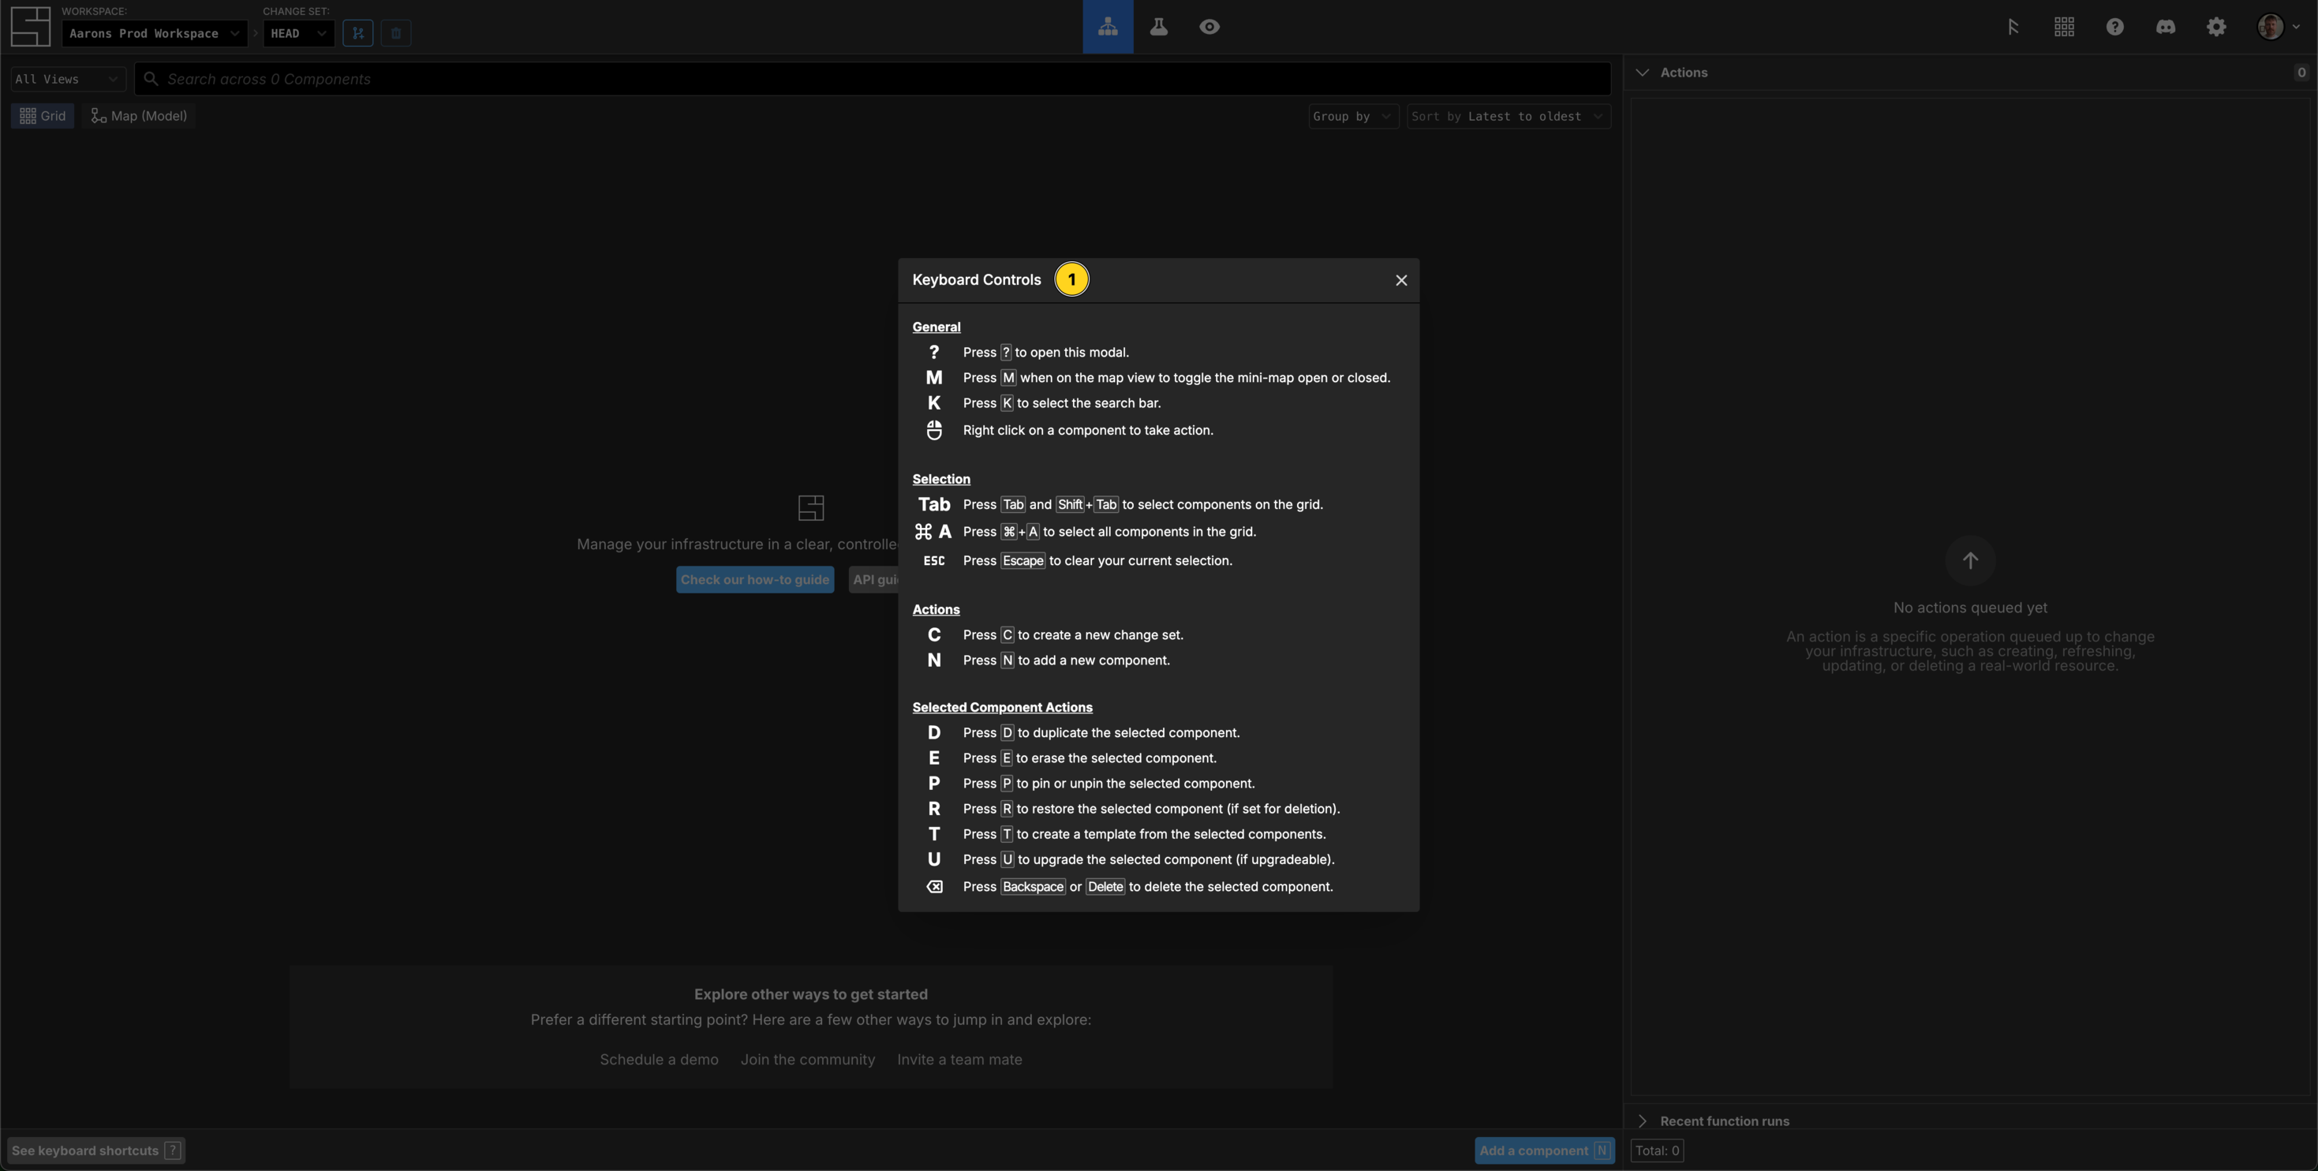
Task: Collapse the Actions panel chevron
Action: click(1642, 73)
